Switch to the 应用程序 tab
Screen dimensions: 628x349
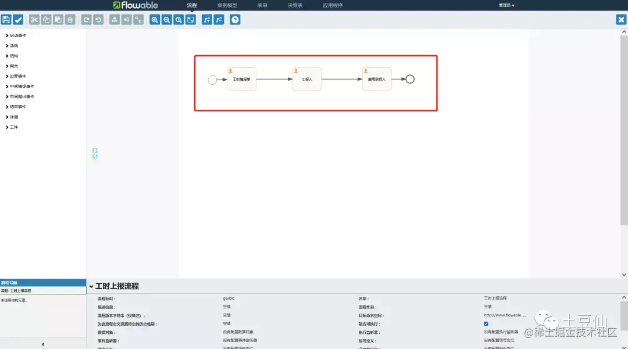333,5
